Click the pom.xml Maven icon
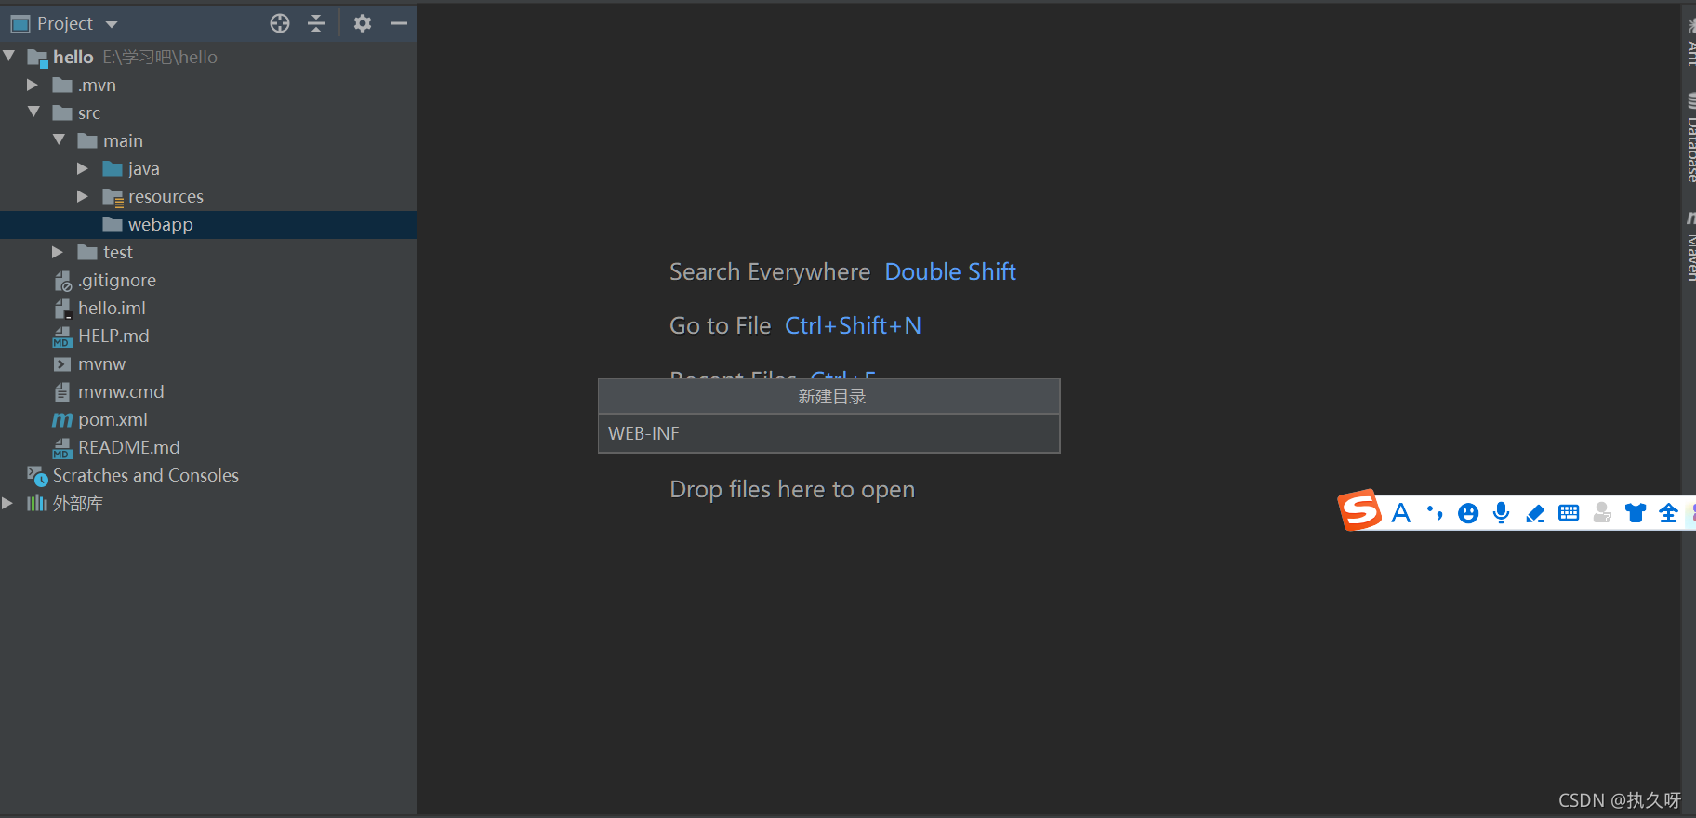Image resolution: width=1696 pixels, height=818 pixels. (62, 420)
